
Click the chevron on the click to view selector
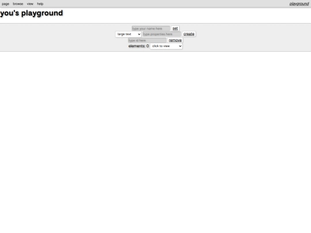click(x=180, y=46)
